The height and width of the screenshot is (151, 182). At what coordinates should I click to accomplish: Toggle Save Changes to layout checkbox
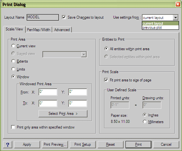click(64, 17)
